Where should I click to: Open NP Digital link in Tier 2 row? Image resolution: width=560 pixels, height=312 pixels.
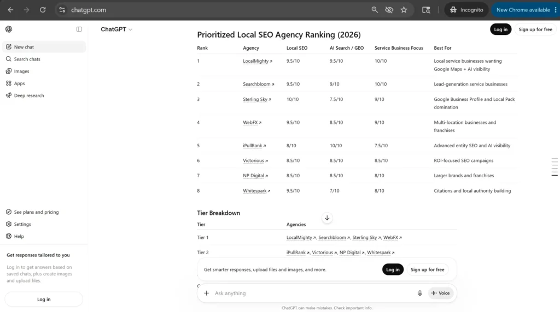click(352, 253)
